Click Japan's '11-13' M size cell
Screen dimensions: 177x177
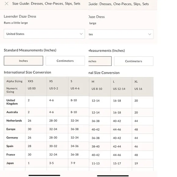[96, 164]
